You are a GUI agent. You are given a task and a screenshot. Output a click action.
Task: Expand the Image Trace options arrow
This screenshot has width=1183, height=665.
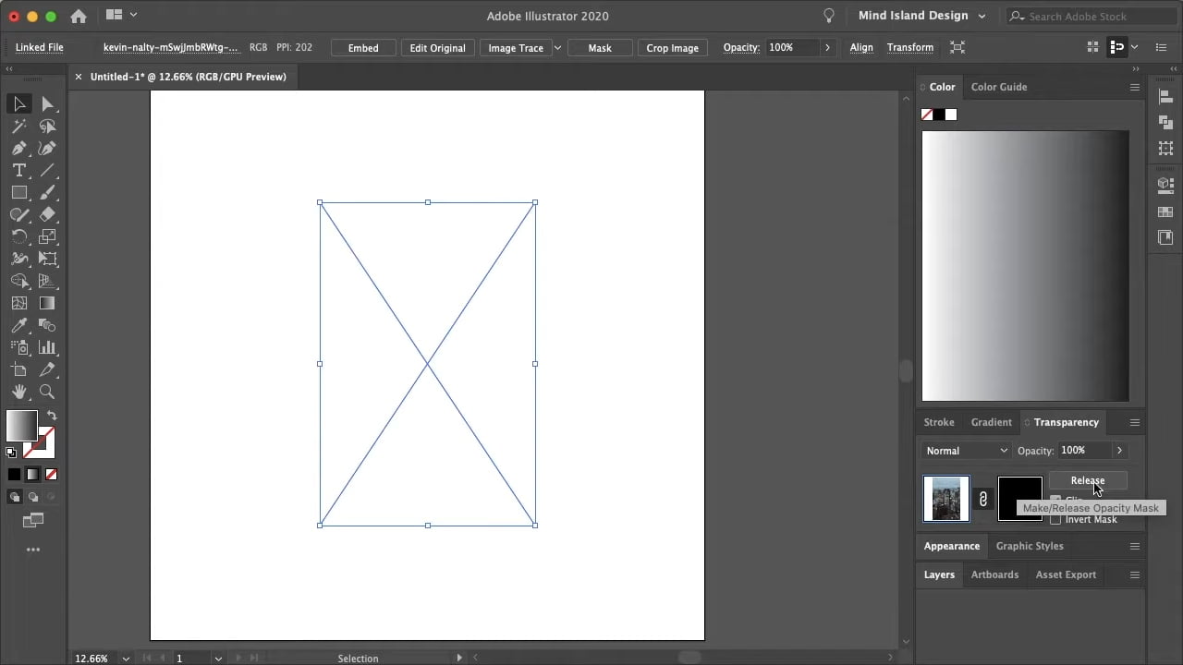pos(556,47)
